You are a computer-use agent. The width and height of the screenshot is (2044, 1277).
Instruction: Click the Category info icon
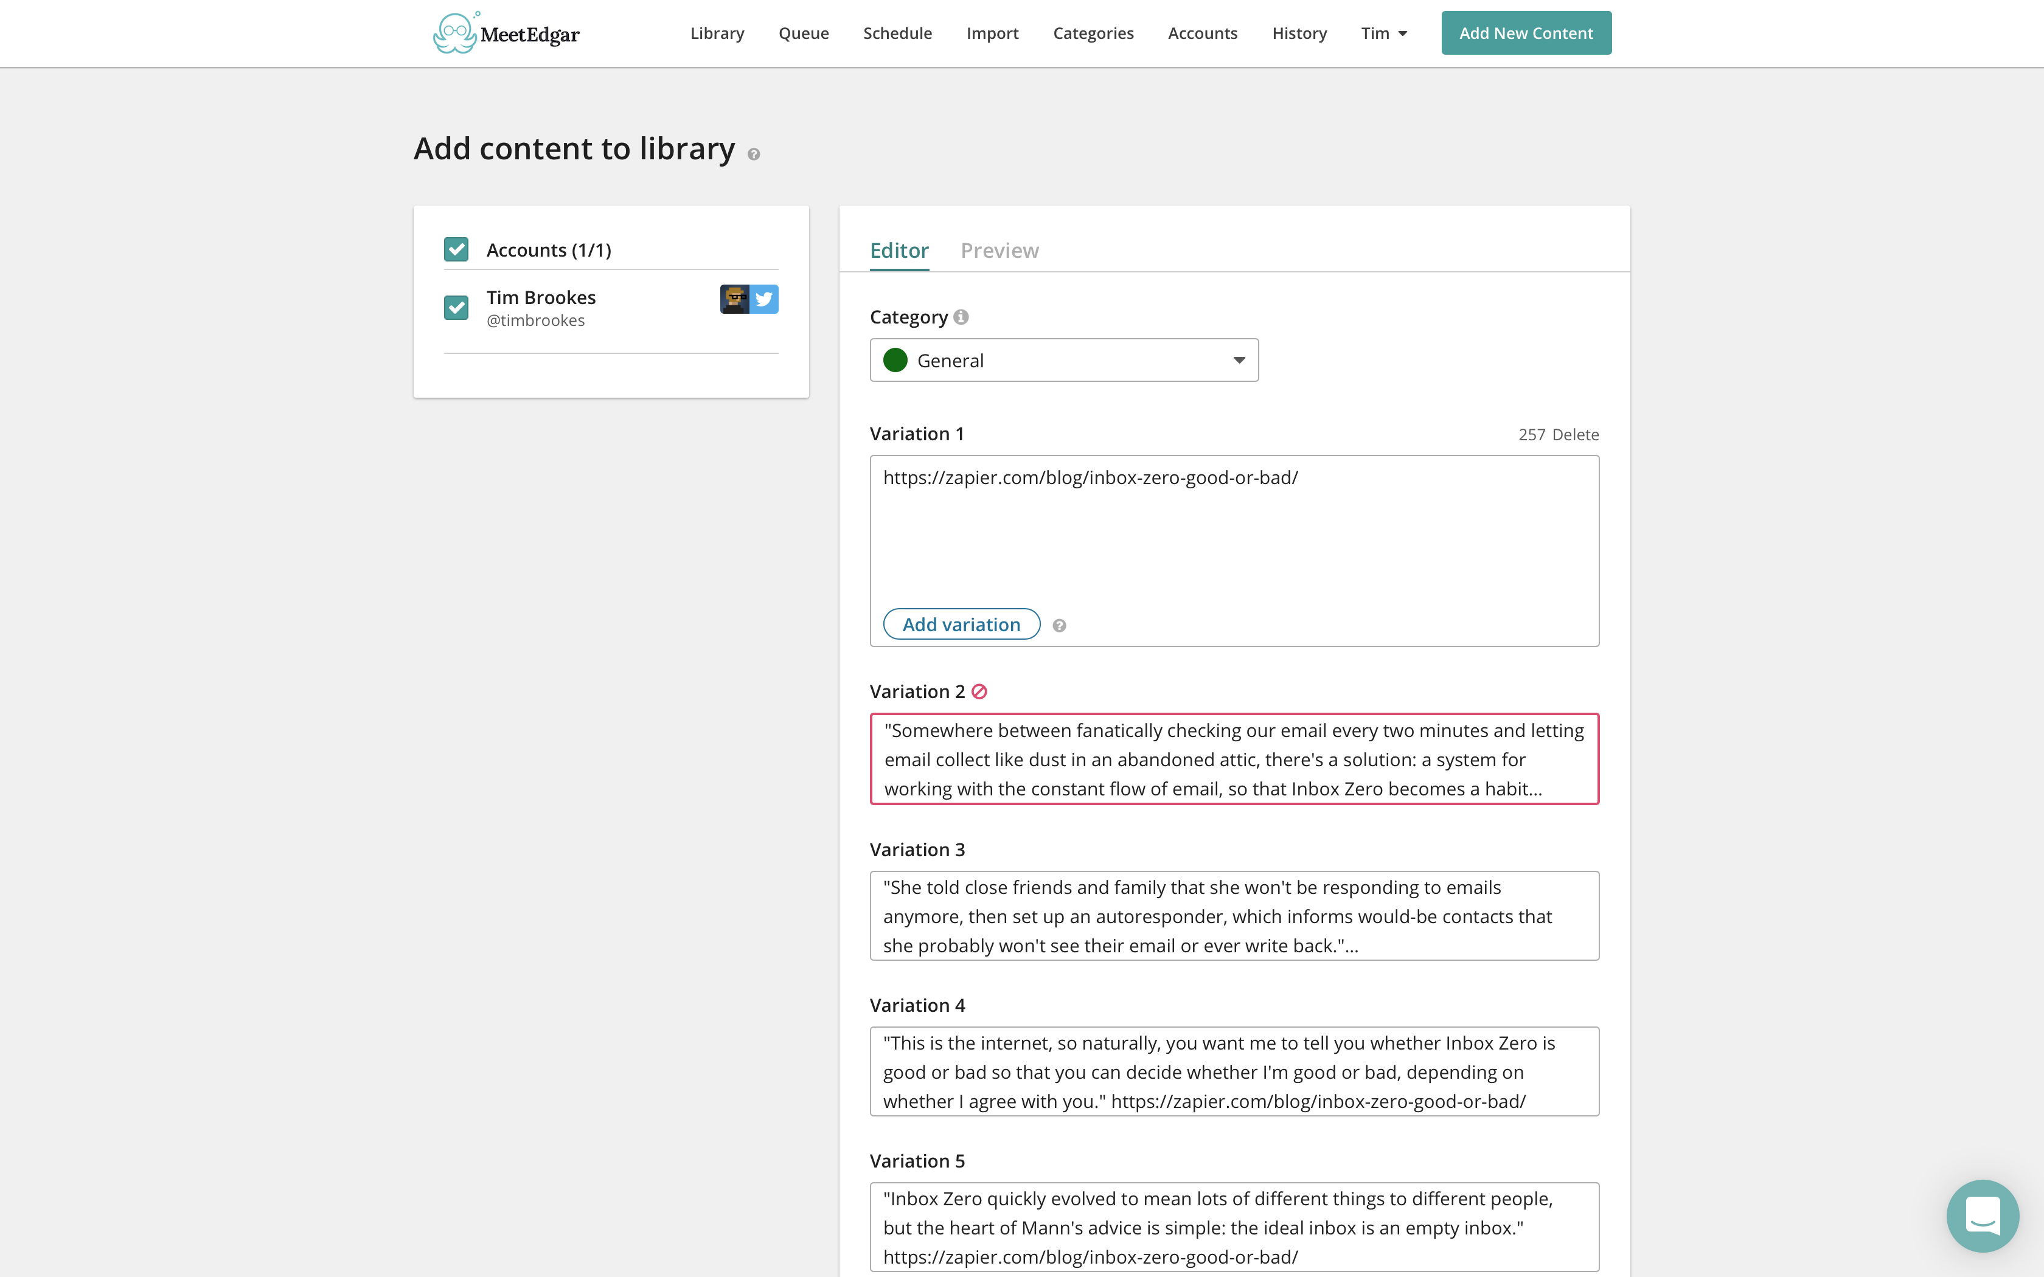(961, 317)
